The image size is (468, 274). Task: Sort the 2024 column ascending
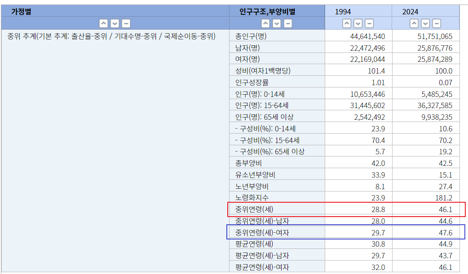click(414, 23)
